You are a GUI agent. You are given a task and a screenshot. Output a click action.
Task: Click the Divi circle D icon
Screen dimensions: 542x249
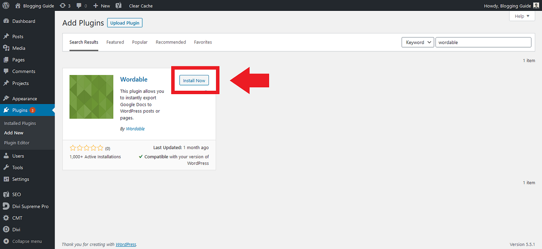[6, 229]
